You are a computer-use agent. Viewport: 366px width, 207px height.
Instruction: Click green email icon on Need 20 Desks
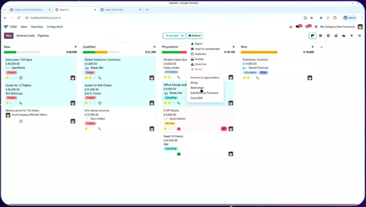point(179,154)
